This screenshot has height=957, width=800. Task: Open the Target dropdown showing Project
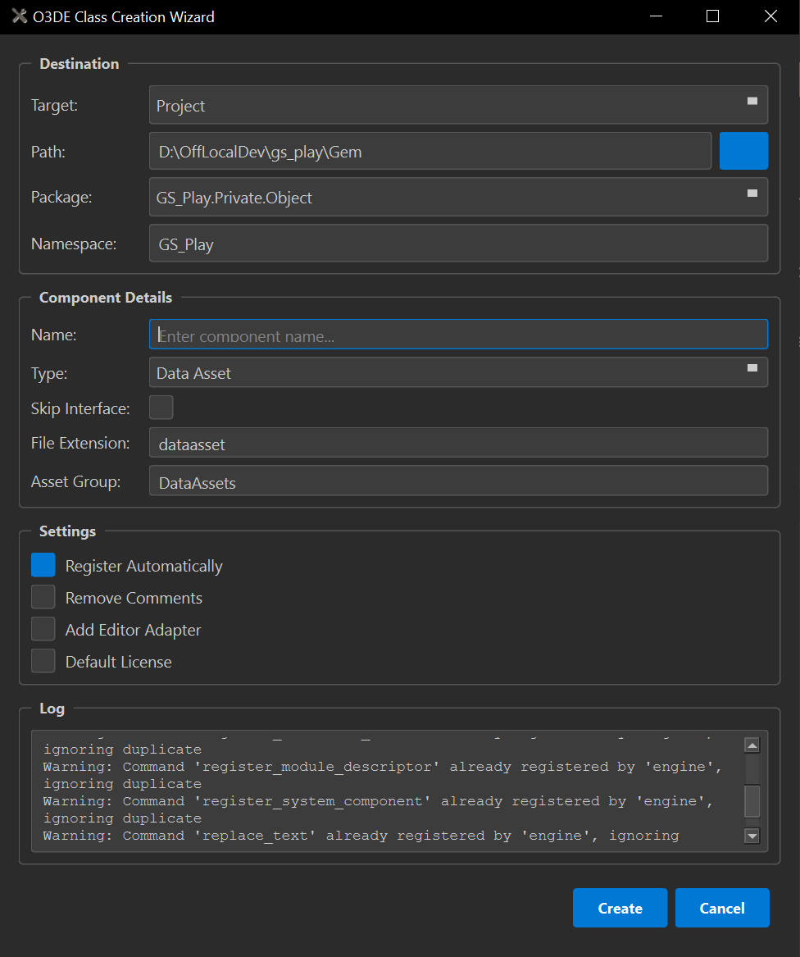coord(457,104)
